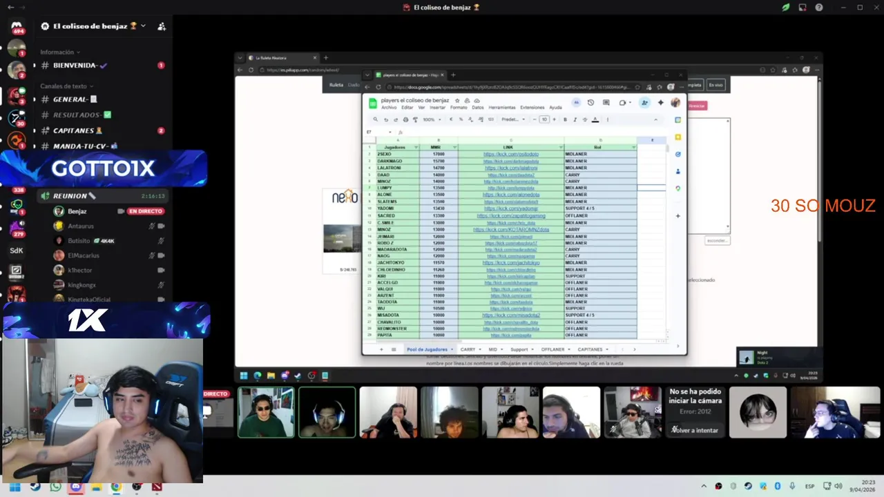Switch to the Support sheet tab
884x497 pixels.
521,349
